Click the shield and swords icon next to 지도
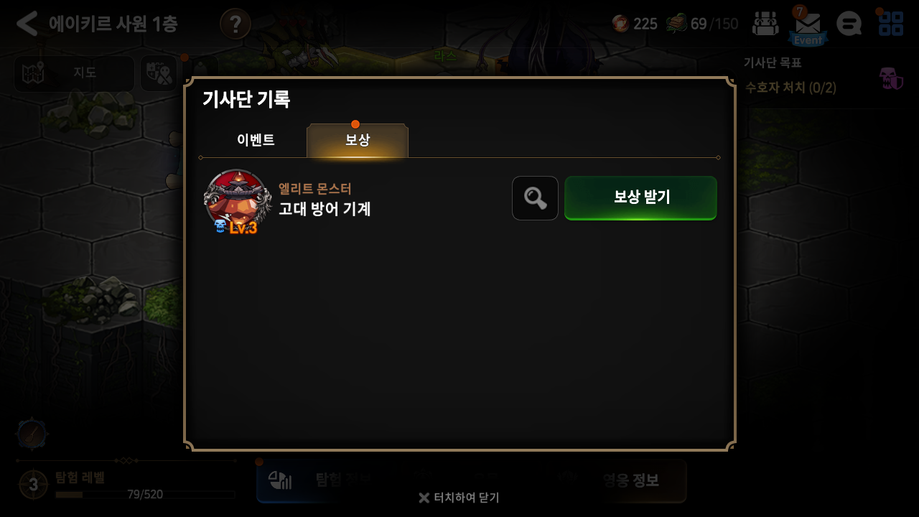 159,73
